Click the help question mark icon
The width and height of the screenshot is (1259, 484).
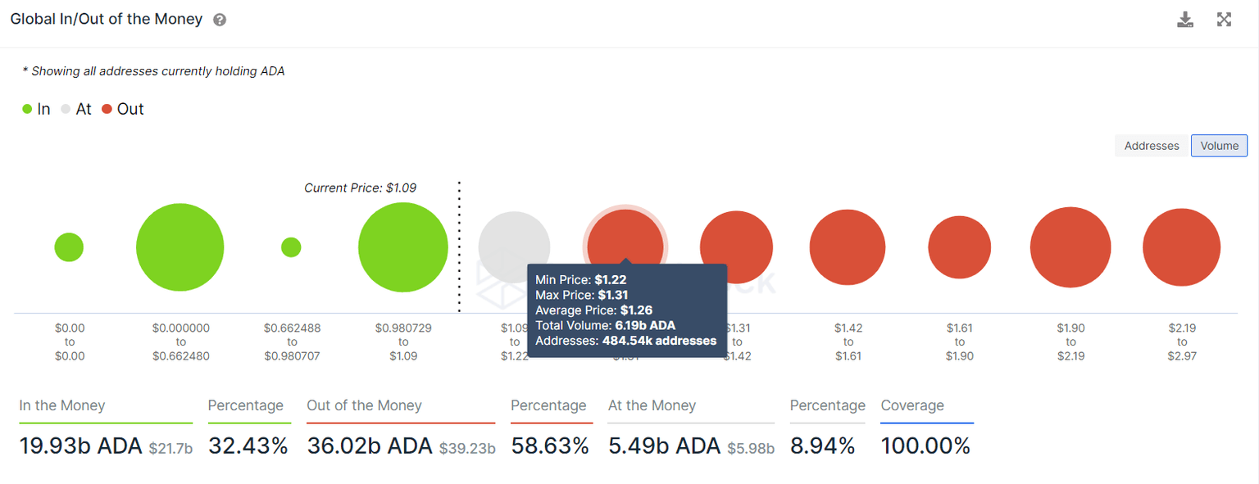(x=220, y=20)
